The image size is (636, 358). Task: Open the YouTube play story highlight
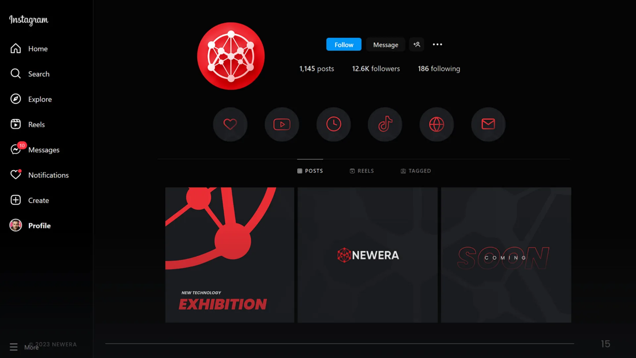[282, 124]
